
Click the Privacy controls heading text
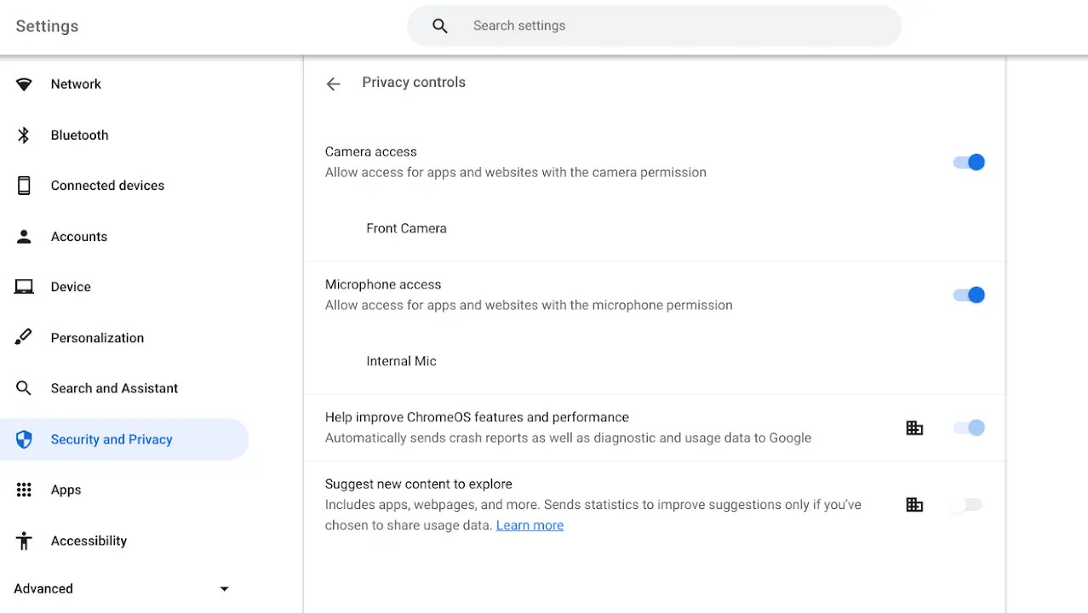coord(414,83)
